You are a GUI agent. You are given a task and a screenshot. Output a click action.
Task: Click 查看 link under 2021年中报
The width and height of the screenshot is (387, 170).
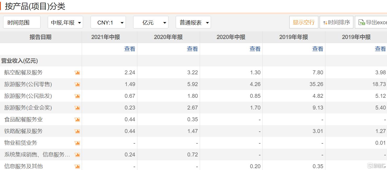pos(130,49)
